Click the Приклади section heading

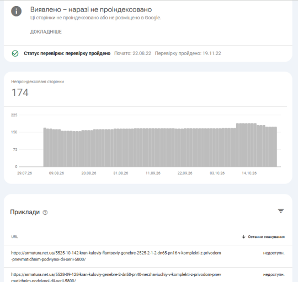coord(25,212)
